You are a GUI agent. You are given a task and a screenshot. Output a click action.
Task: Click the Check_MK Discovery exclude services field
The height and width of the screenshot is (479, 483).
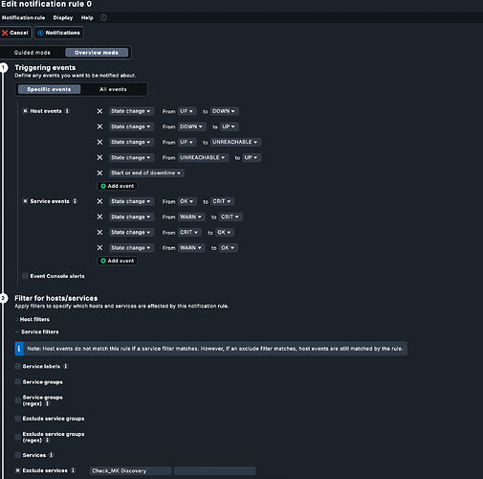click(130, 470)
